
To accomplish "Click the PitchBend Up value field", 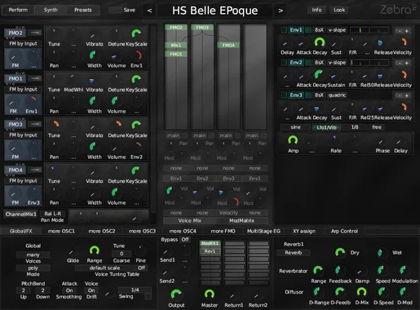I will click(x=24, y=290).
